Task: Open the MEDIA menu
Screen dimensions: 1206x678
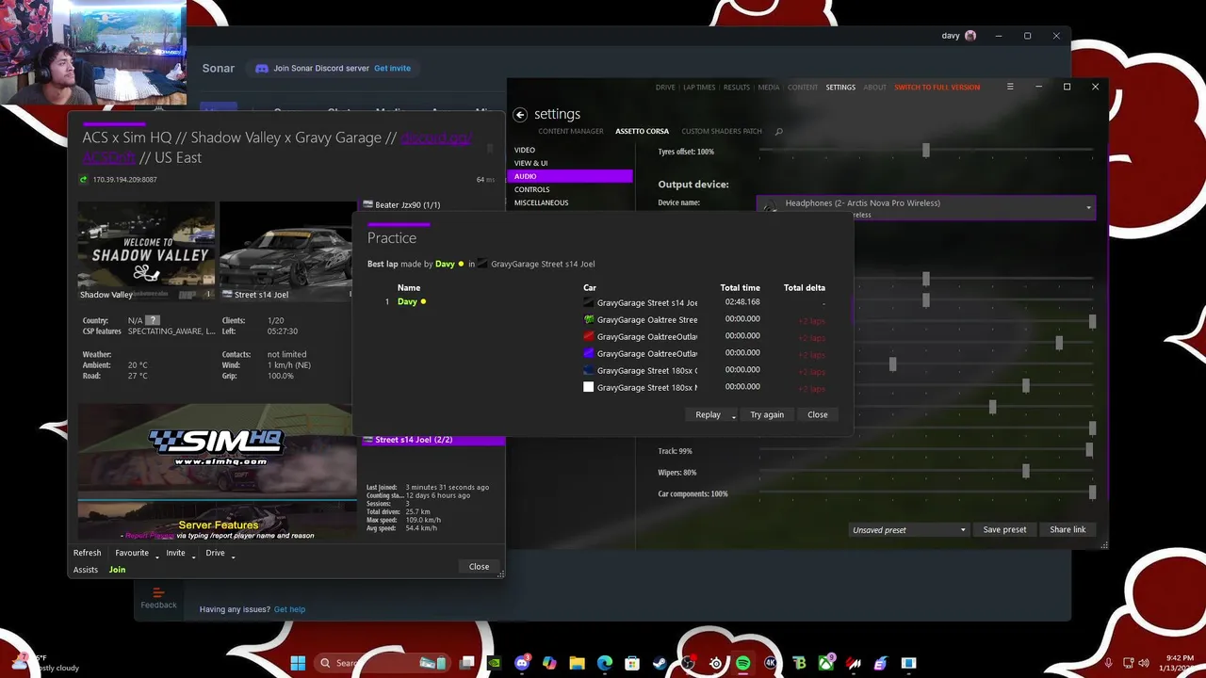Action: (x=769, y=87)
